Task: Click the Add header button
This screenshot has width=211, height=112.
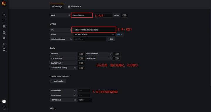Action: (58, 81)
